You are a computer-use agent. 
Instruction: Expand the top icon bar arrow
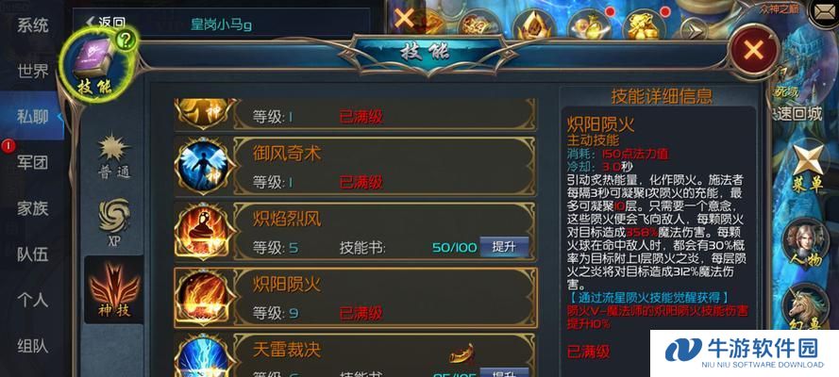[x=694, y=30]
